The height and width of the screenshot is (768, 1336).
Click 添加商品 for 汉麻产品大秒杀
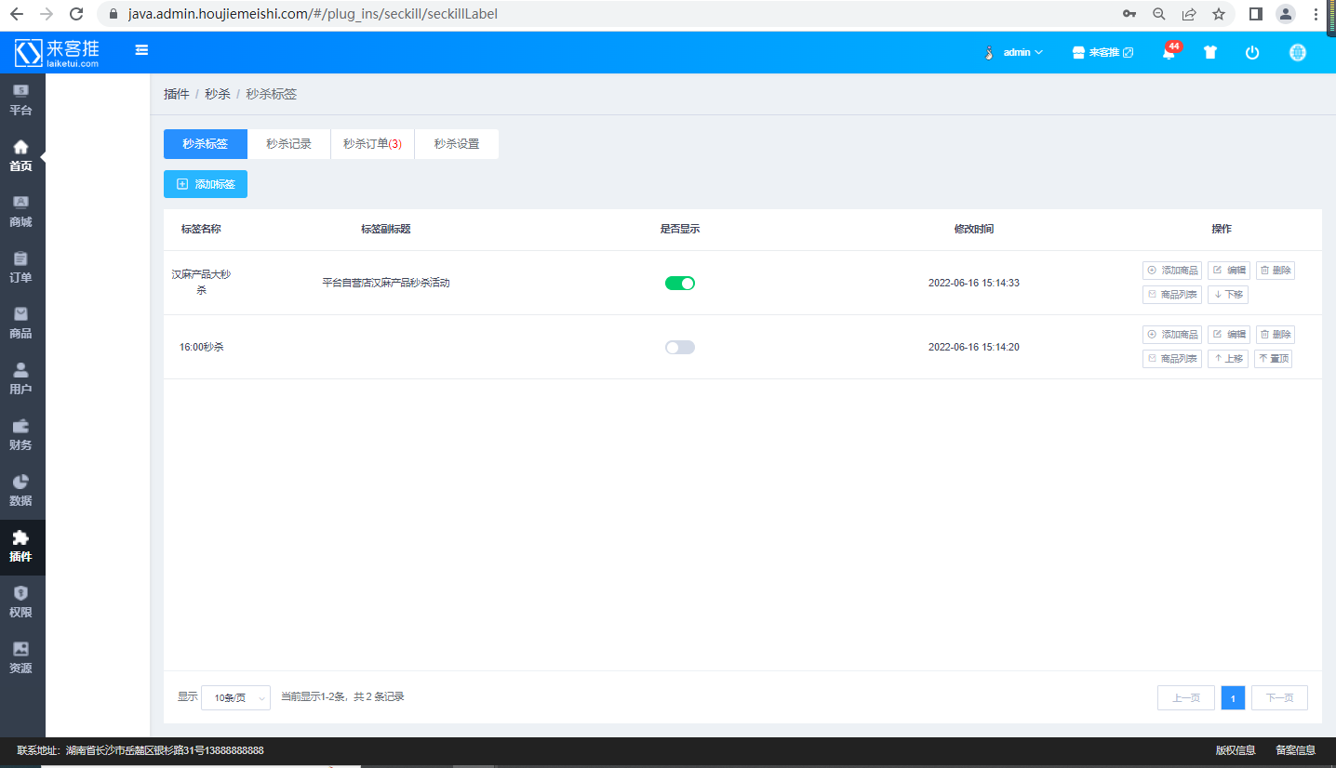[x=1172, y=271]
